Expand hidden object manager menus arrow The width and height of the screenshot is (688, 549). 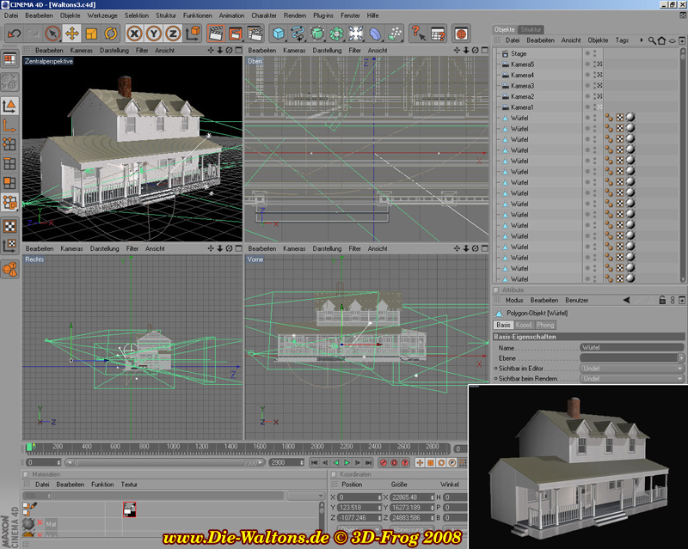coord(642,40)
